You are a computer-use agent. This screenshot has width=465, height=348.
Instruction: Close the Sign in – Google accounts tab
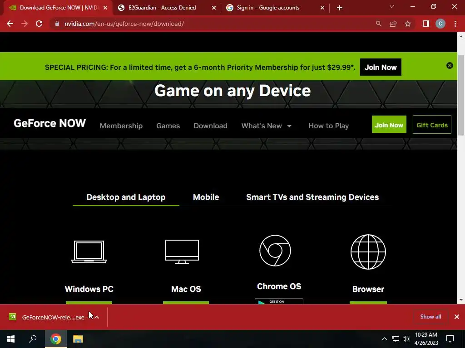(322, 8)
